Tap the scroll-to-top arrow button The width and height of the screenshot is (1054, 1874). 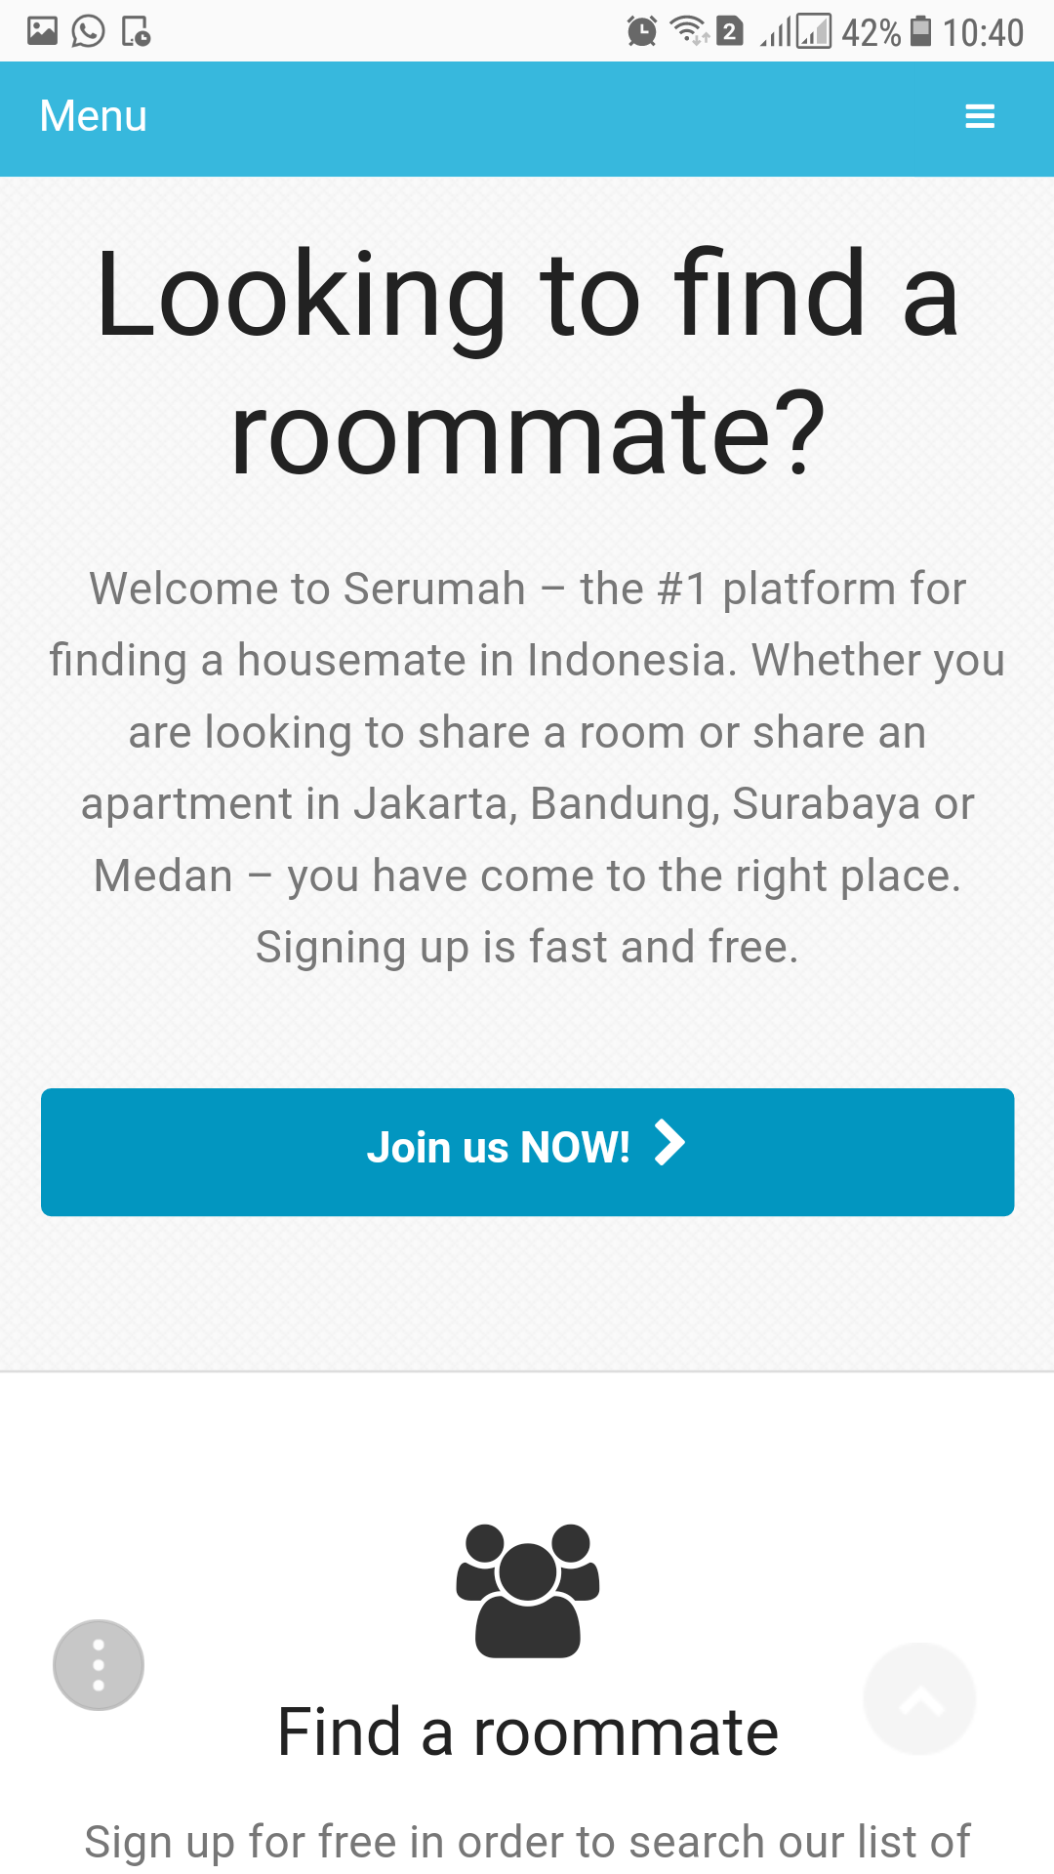click(919, 1699)
